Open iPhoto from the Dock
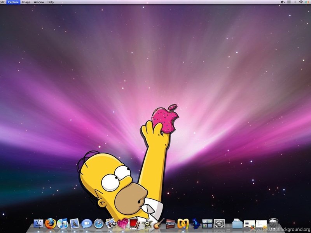Image resolution: width=311 pixels, height=233 pixels. pos(111,224)
